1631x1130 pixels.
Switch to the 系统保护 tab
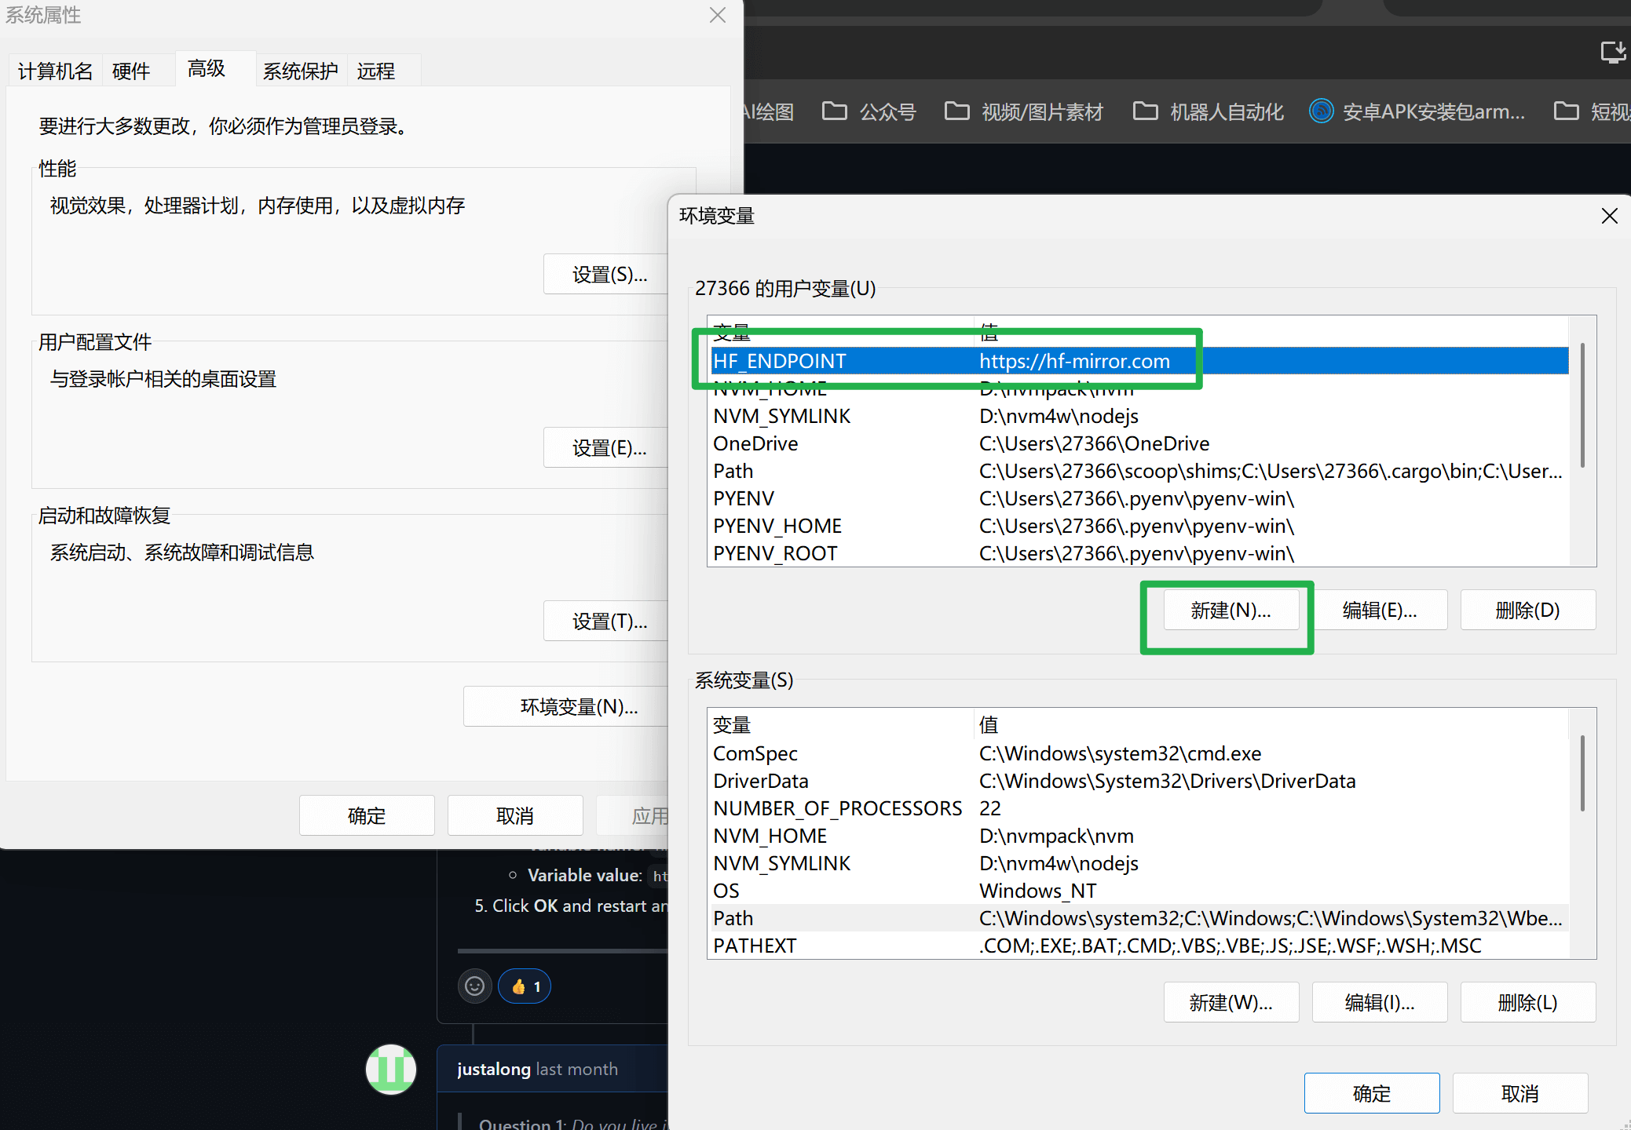300,71
